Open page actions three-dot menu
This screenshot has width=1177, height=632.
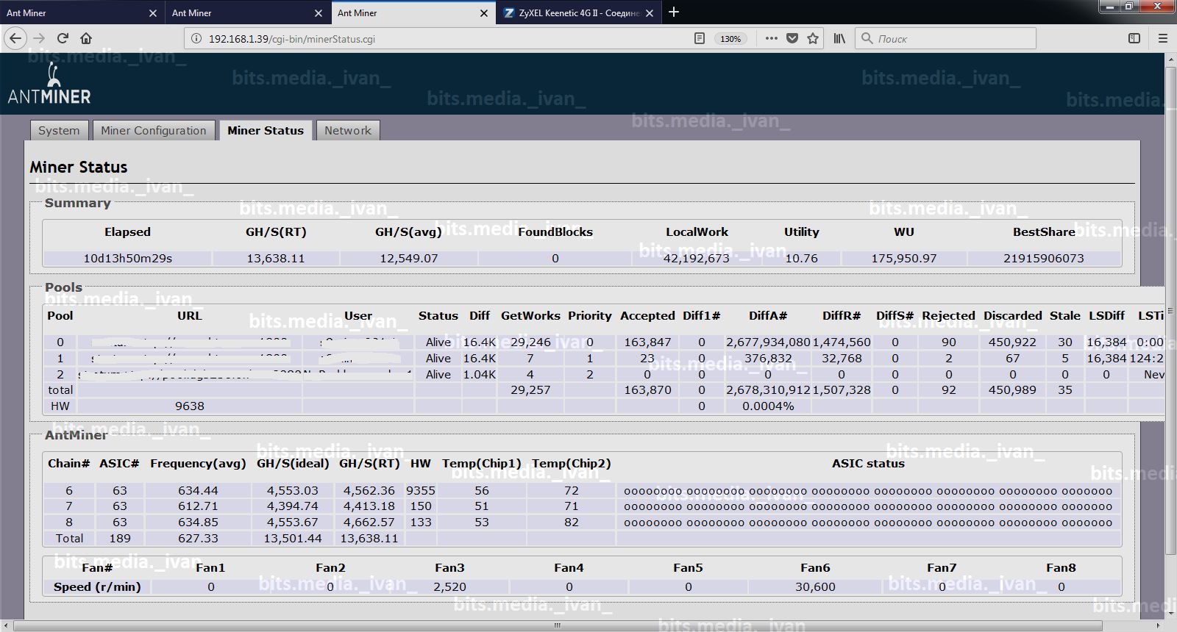[771, 38]
